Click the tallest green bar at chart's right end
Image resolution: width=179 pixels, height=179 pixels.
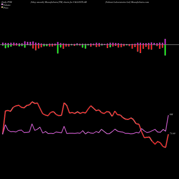click(x=165, y=50)
